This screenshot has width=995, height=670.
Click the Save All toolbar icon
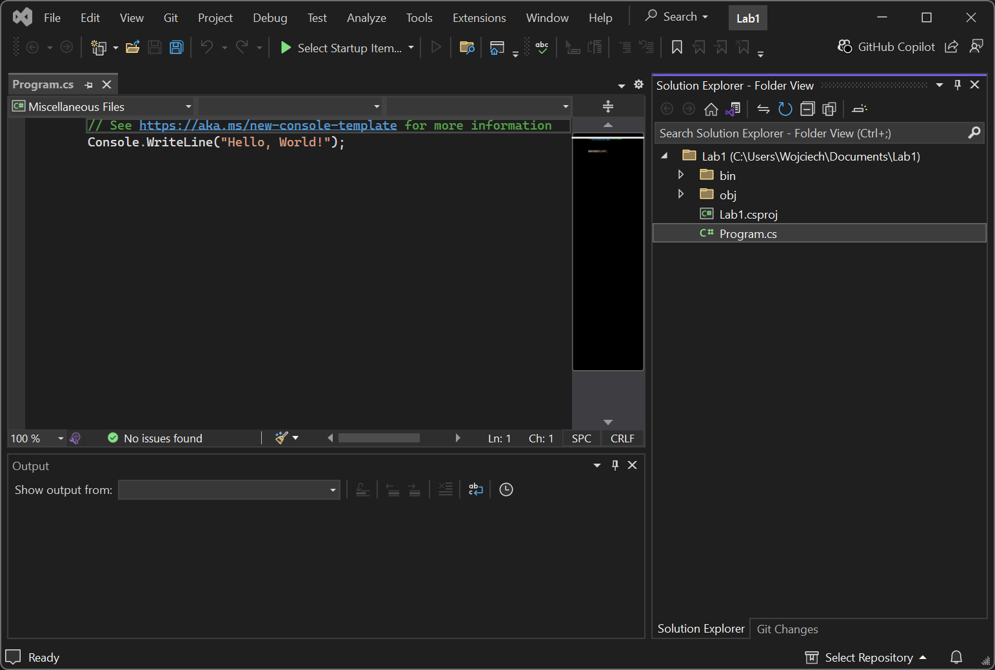point(176,47)
